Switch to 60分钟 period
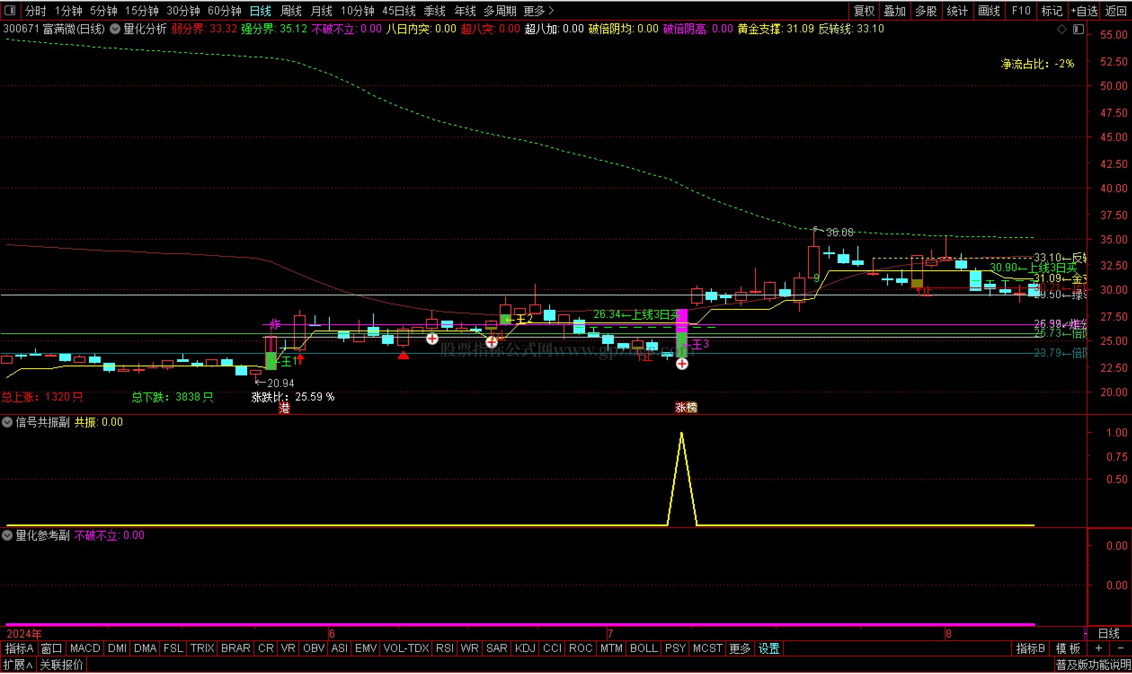The width and height of the screenshot is (1132, 674). pos(225,10)
